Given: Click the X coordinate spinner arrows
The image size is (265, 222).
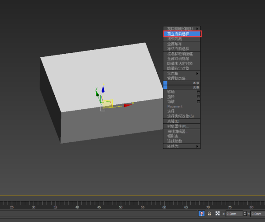Looking at the screenshot, I should [245, 214].
